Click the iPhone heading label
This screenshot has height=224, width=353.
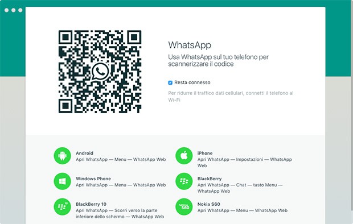tap(205, 153)
